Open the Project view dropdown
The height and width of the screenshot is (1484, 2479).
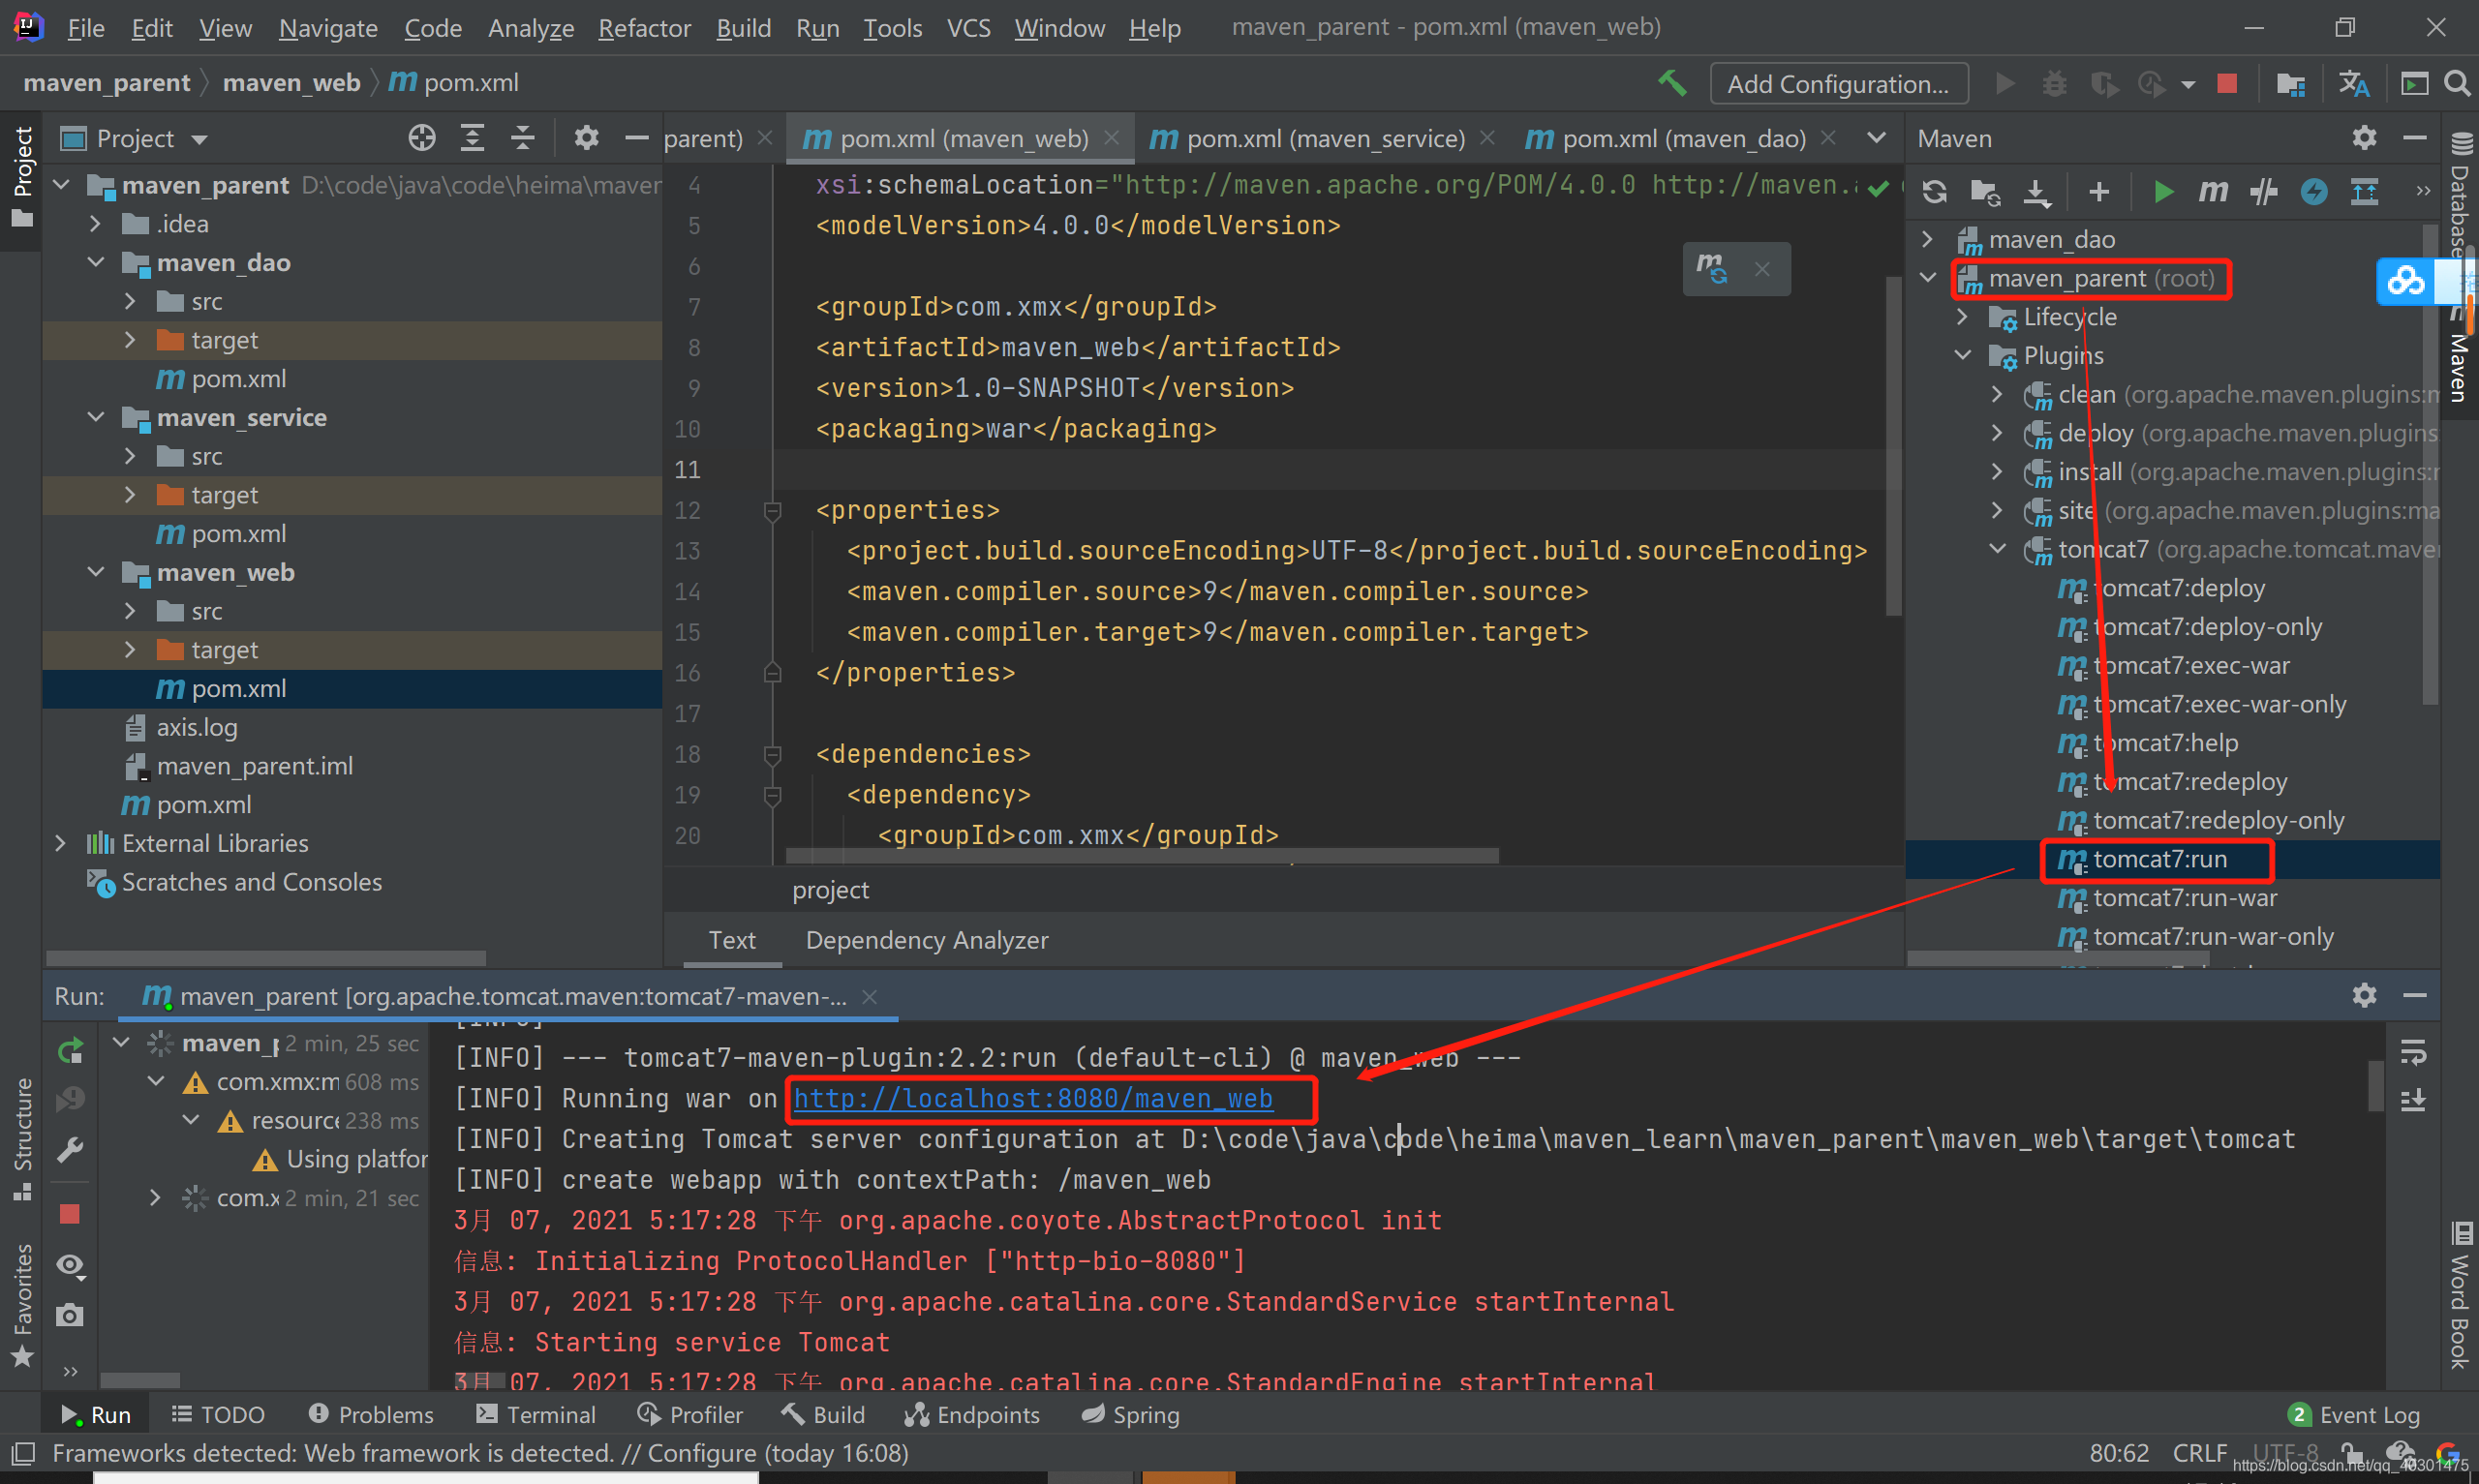[199, 139]
